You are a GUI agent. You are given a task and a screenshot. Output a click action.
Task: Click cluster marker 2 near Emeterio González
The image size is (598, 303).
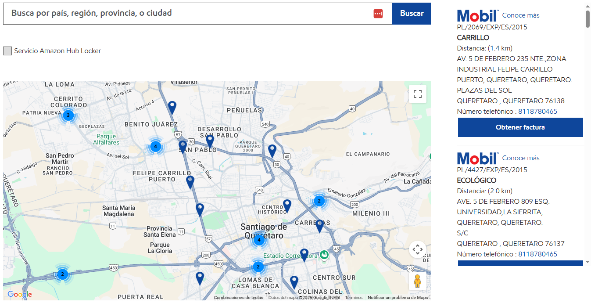[319, 201]
